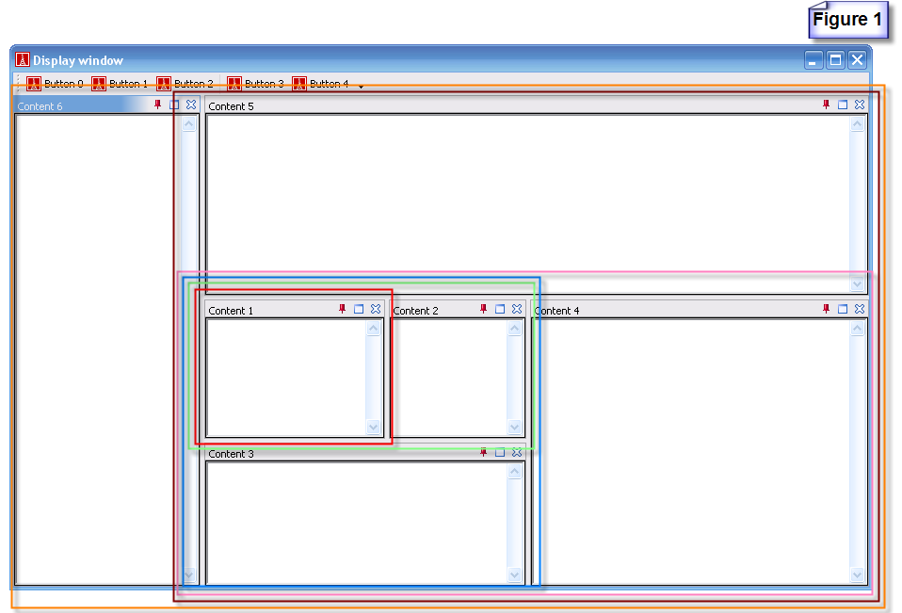Click inside the Content 1 text area
Image resolution: width=902 pixels, height=613 pixels.
click(x=286, y=378)
